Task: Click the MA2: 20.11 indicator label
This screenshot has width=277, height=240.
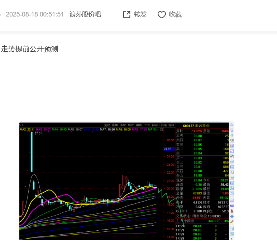Action: tap(27, 130)
